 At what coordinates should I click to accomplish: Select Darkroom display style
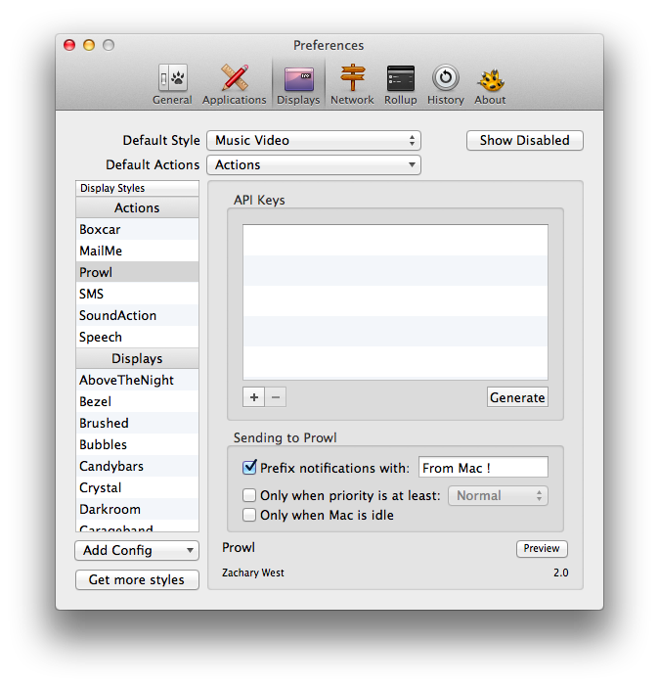click(137, 509)
